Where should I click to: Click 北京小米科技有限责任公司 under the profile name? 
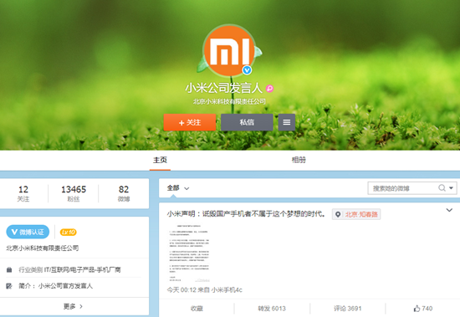click(229, 101)
